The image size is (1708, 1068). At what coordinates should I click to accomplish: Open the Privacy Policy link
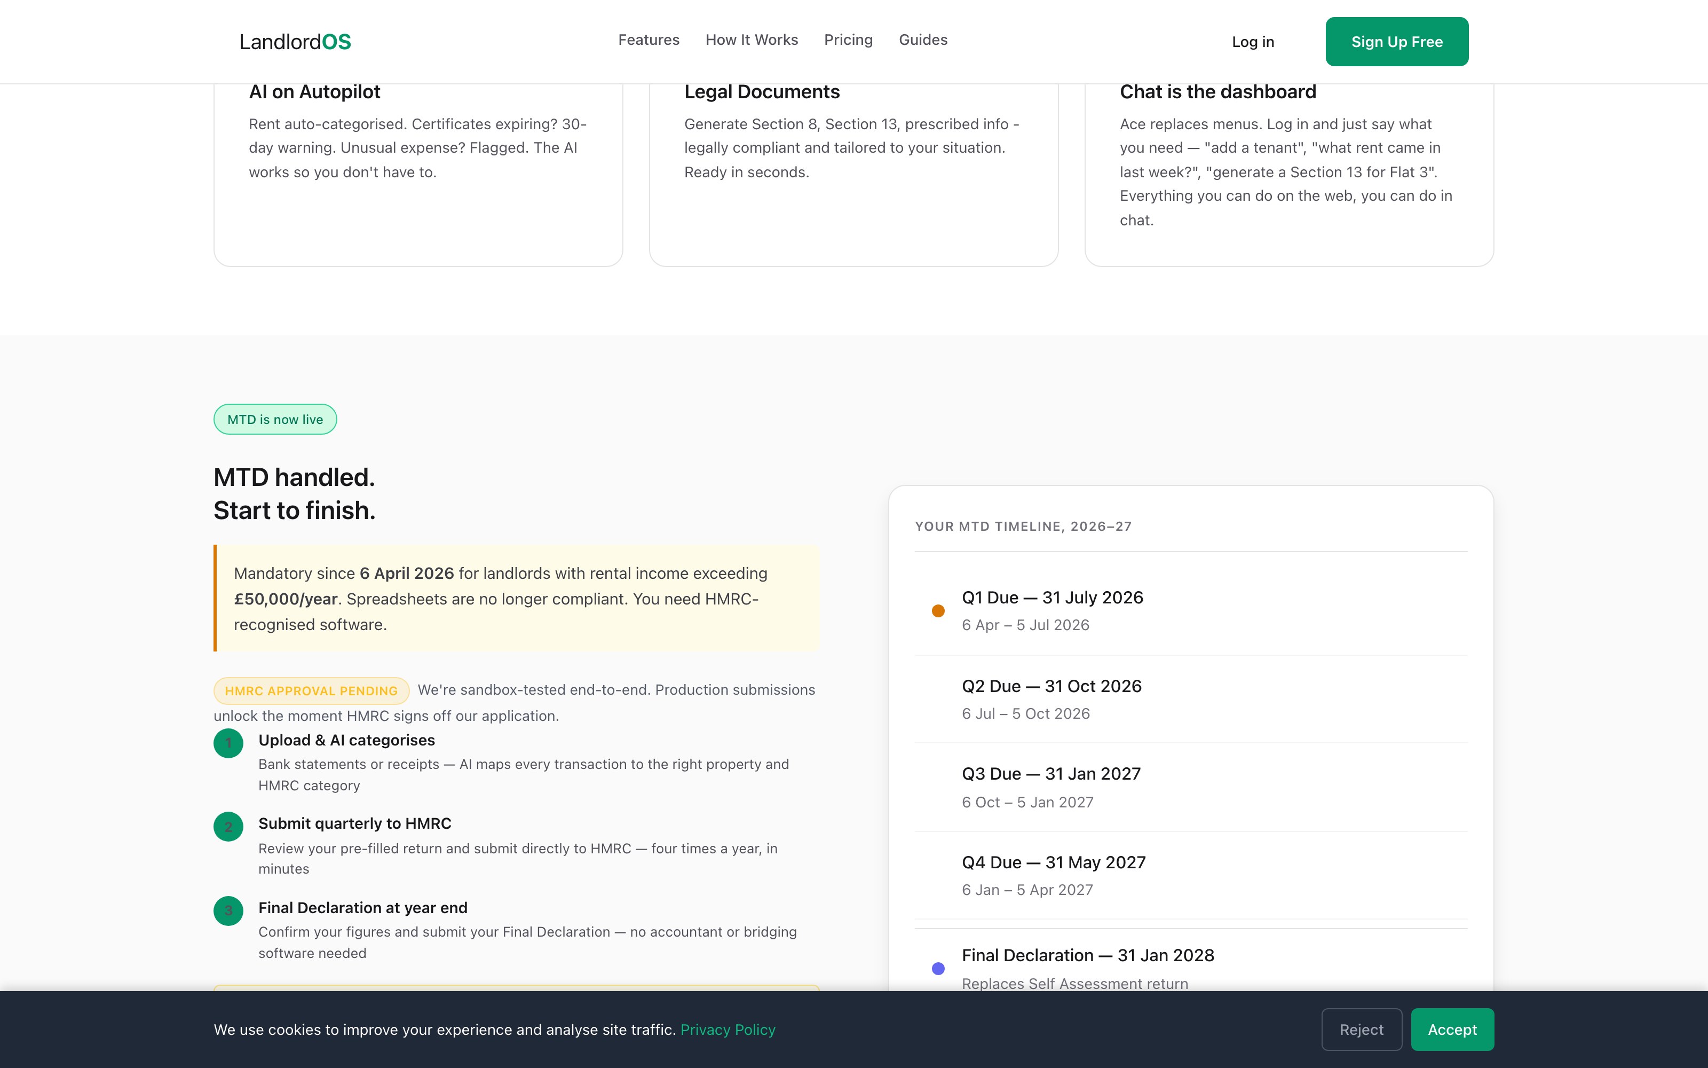pos(728,1030)
